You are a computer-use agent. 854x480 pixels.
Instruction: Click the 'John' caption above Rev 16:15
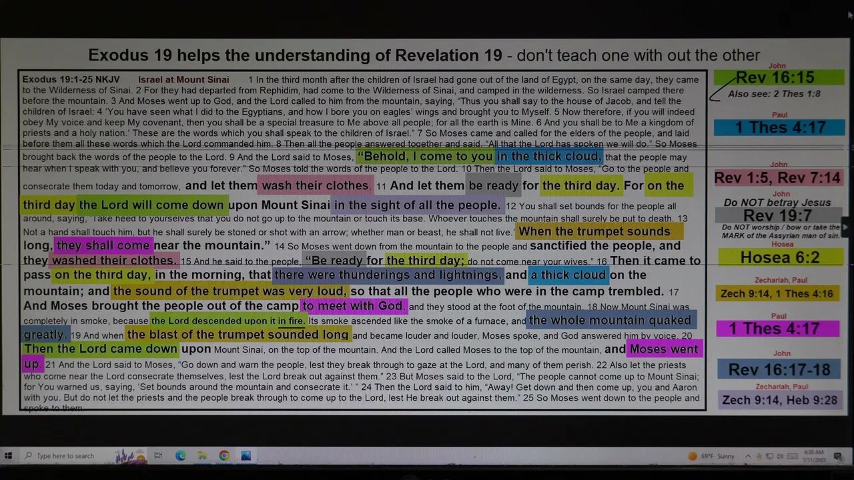point(777,66)
